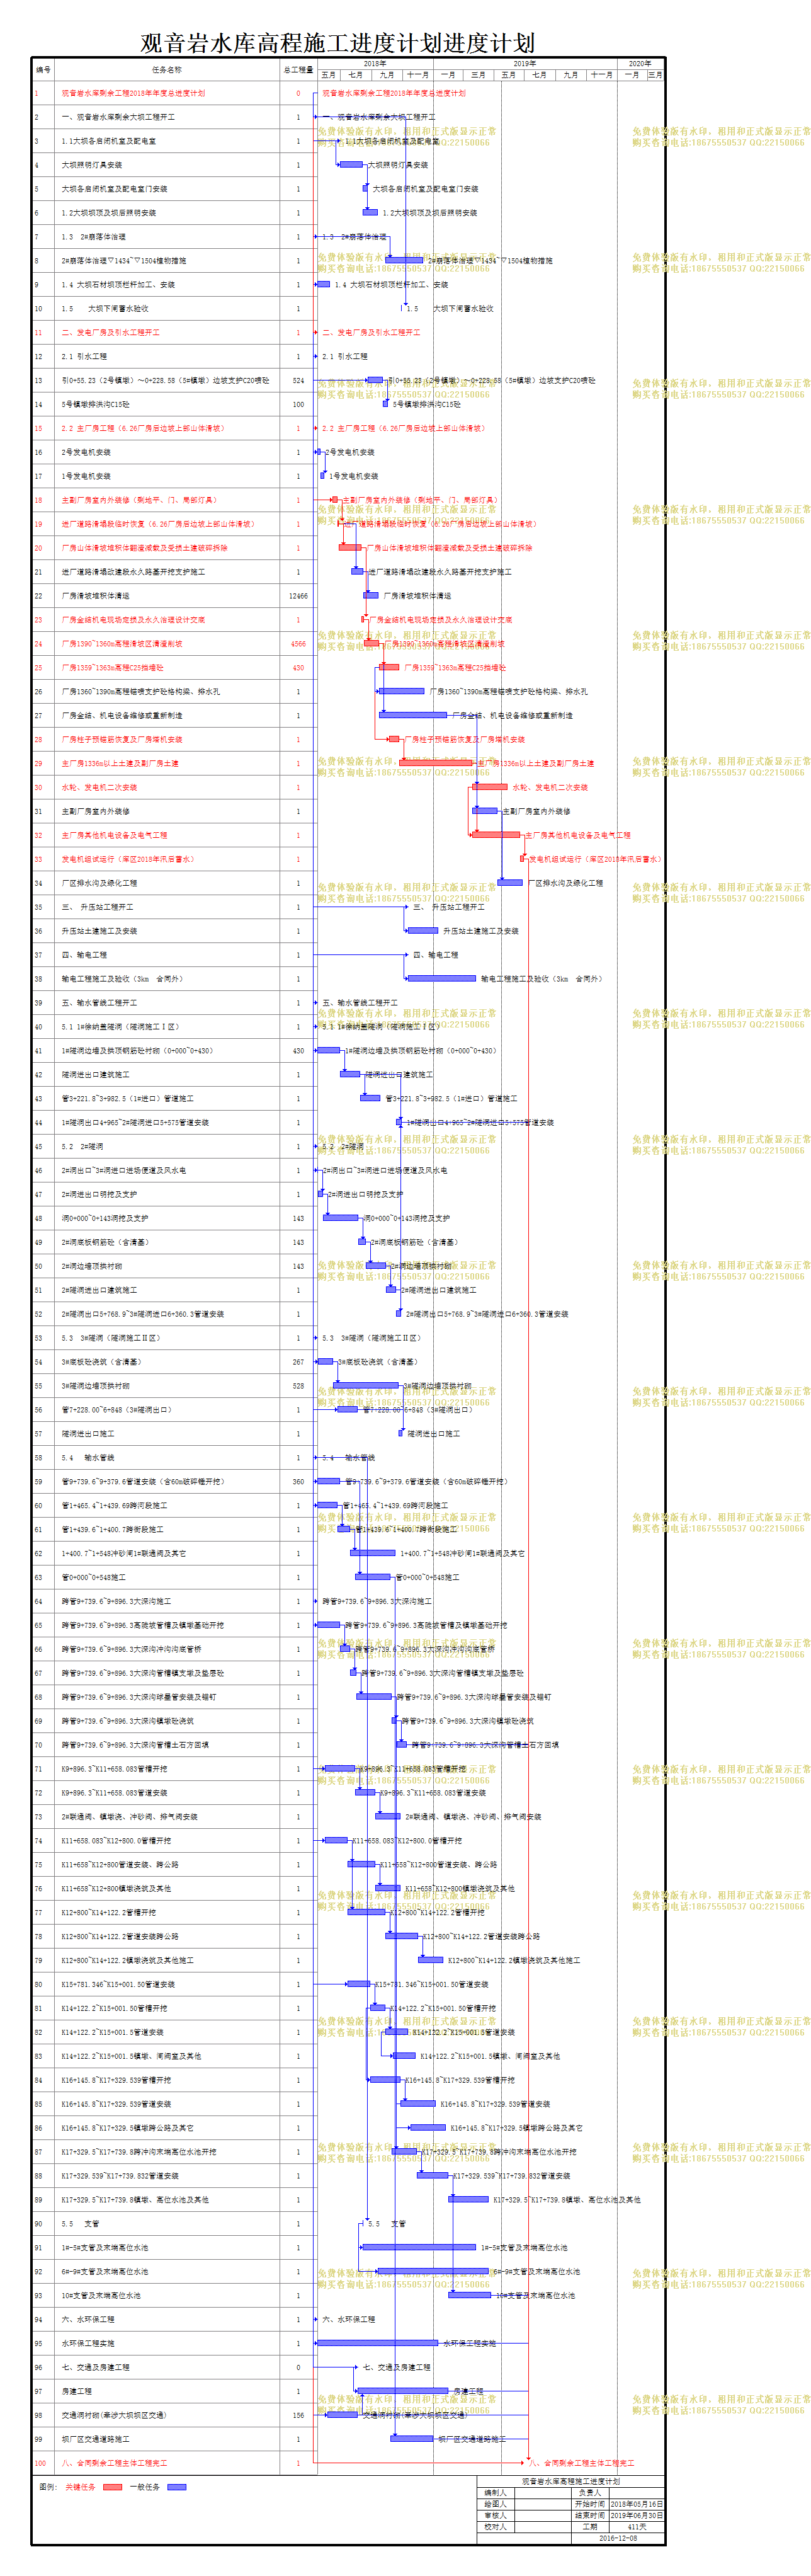Click quantity cell 100 in row 14
Viewport: 811px width, 2576px height.
[298, 405]
